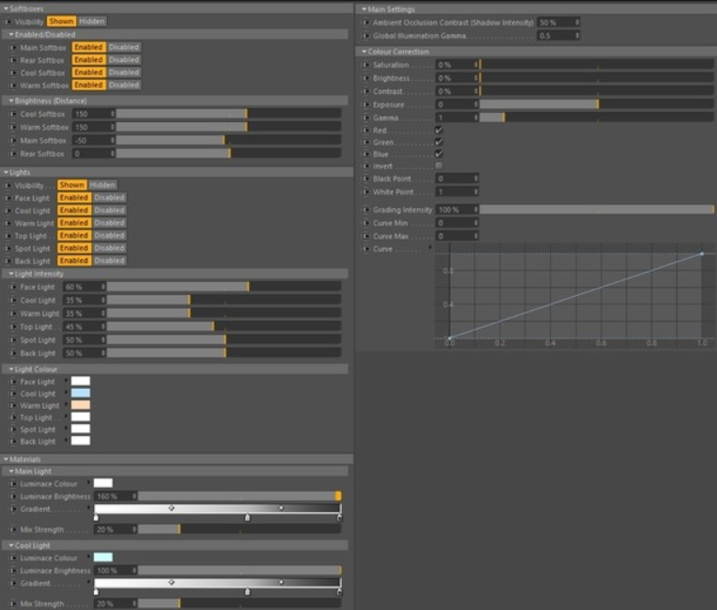The width and height of the screenshot is (717, 610).
Task: Click the middle gradient knot on Cool Light gradient
Action: (x=247, y=592)
